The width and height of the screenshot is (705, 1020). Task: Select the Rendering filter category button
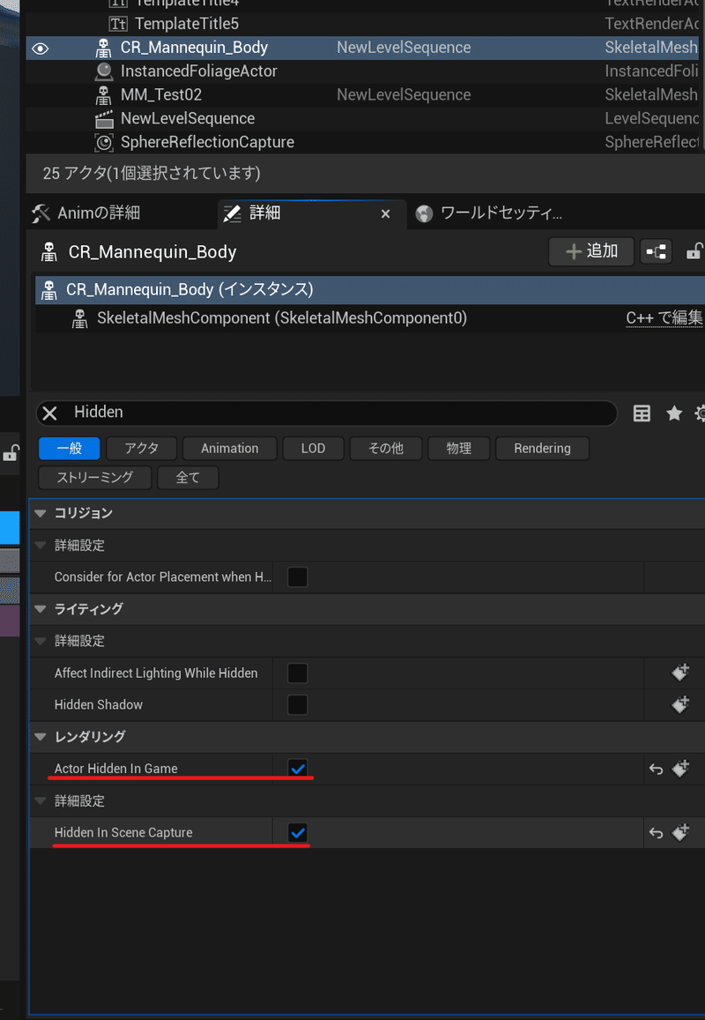[x=542, y=448]
